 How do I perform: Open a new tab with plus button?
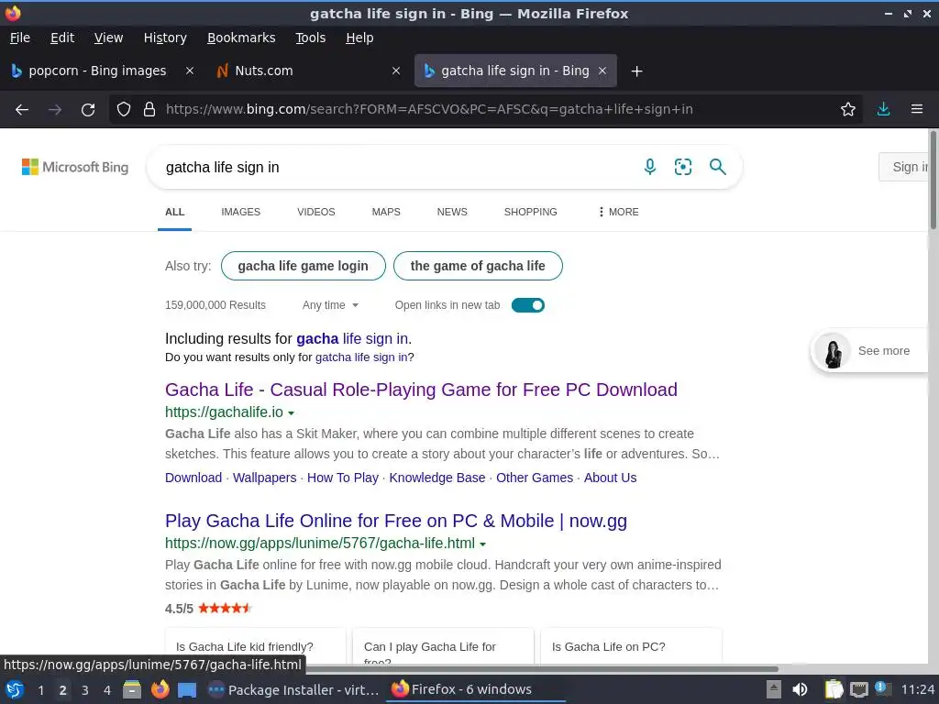(x=636, y=71)
